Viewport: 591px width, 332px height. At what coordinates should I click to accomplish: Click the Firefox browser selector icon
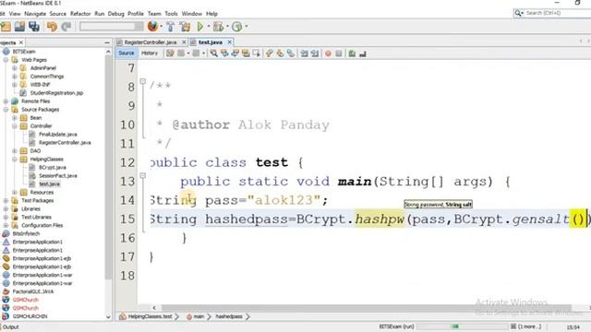(x=152, y=27)
